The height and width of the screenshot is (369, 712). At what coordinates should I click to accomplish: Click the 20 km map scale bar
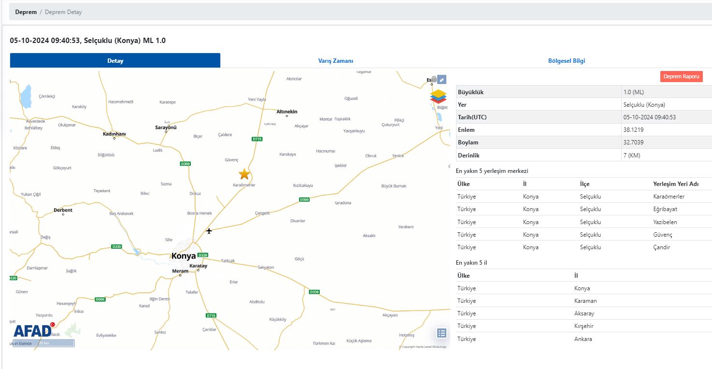click(43, 343)
